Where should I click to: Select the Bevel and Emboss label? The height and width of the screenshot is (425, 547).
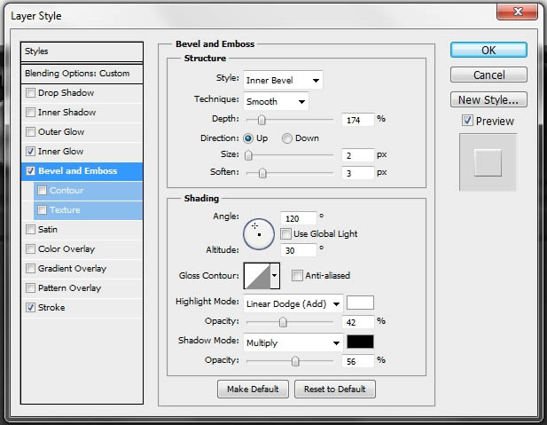pos(78,171)
